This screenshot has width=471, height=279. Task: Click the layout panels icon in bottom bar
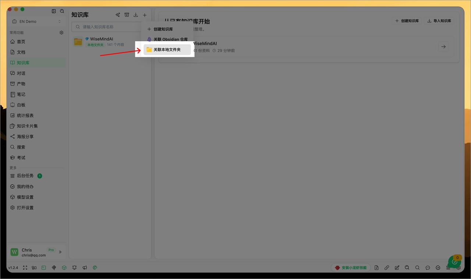coord(34,268)
